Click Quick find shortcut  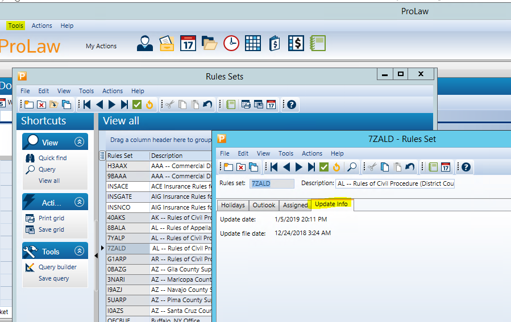point(52,158)
